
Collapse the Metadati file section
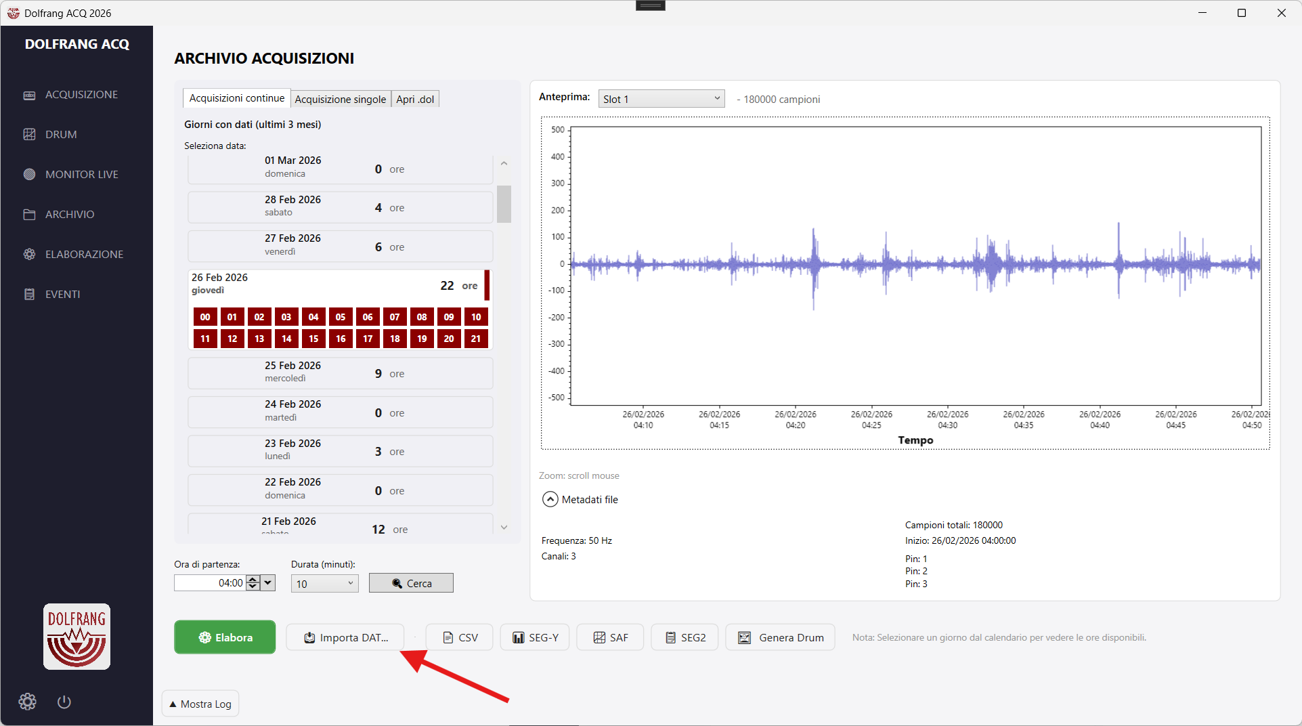pyautogui.click(x=550, y=500)
